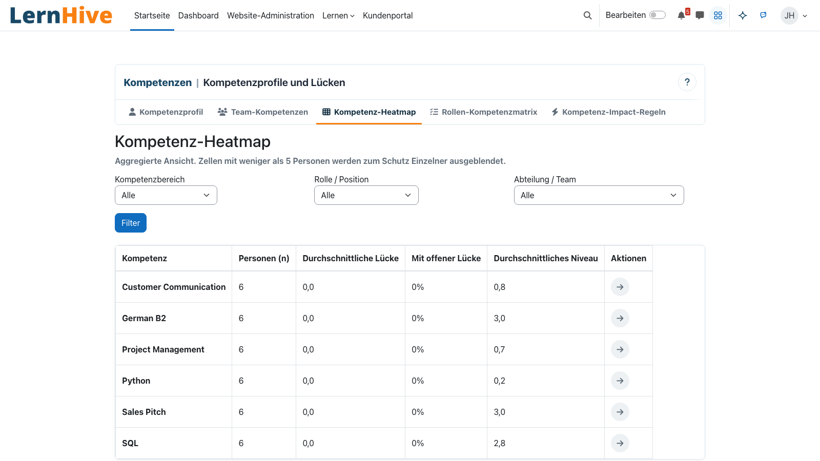Click the 2,8 level value for SQL
This screenshot has height=461, width=820.
(500, 443)
